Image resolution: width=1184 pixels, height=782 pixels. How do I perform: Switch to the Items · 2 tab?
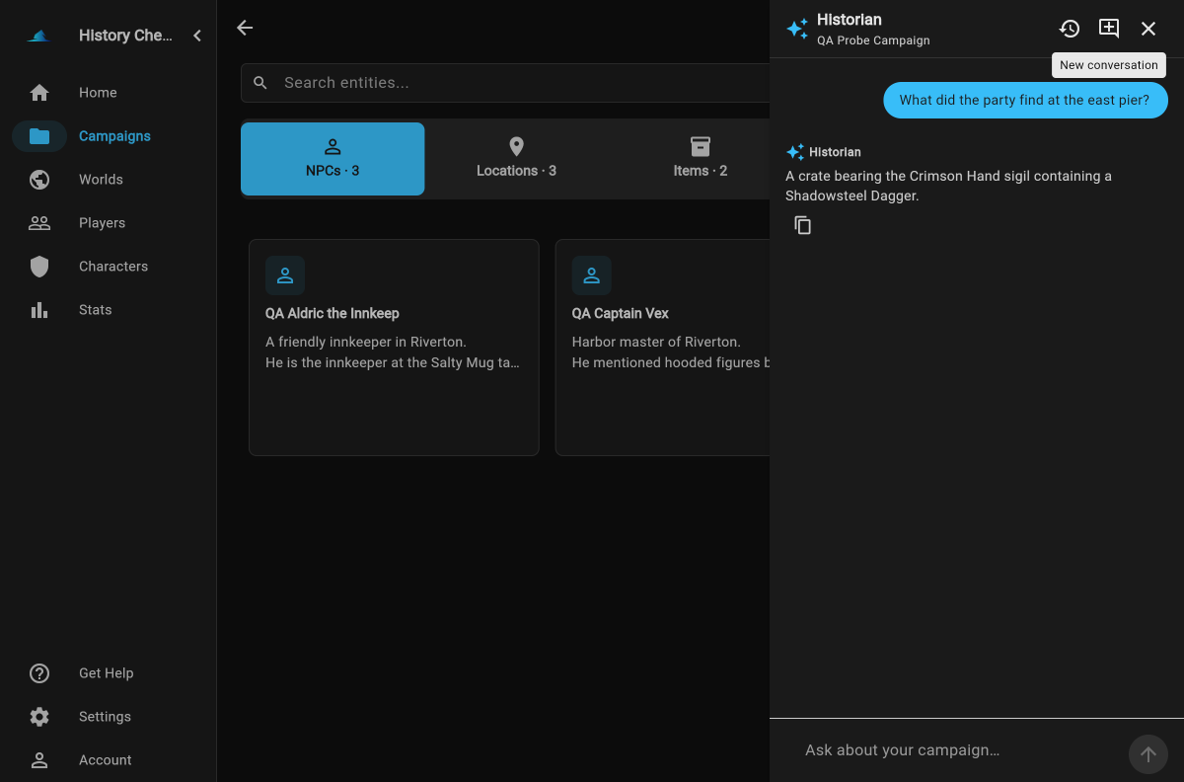pyautogui.click(x=701, y=159)
